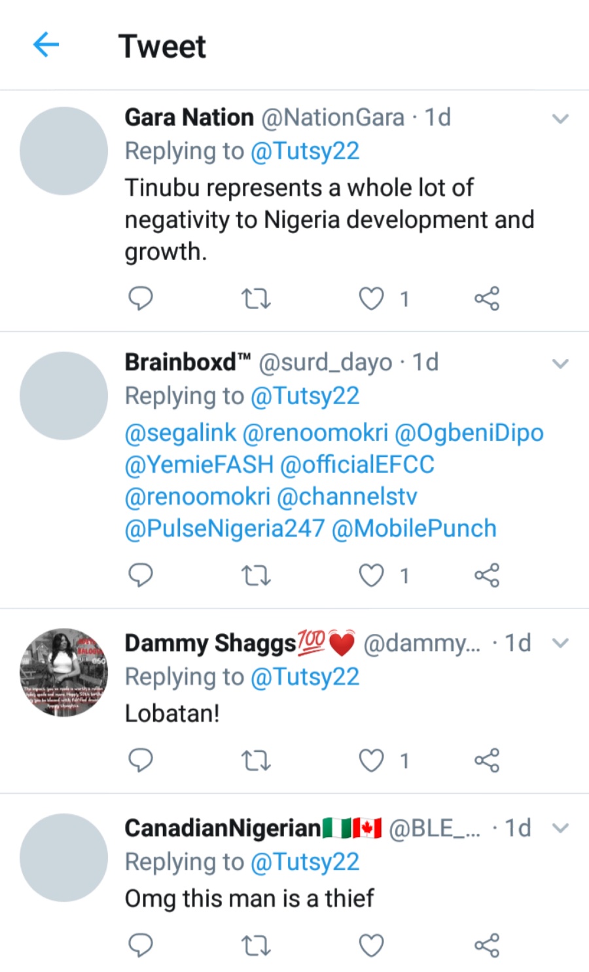Viewport: 589px width, 972px height.
Task: Open the chevron menu on Dammy Shaggs tweet
Action: [560, 643]
